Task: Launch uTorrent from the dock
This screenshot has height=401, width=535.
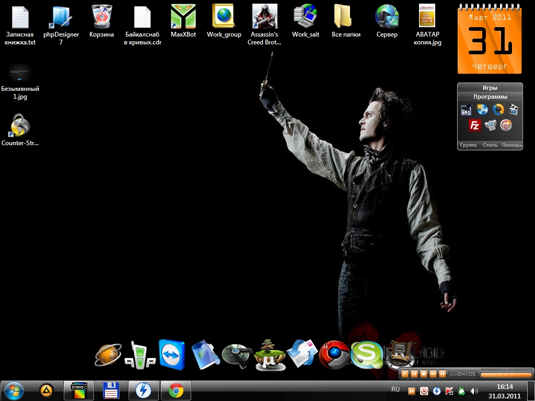Action: 270,356
